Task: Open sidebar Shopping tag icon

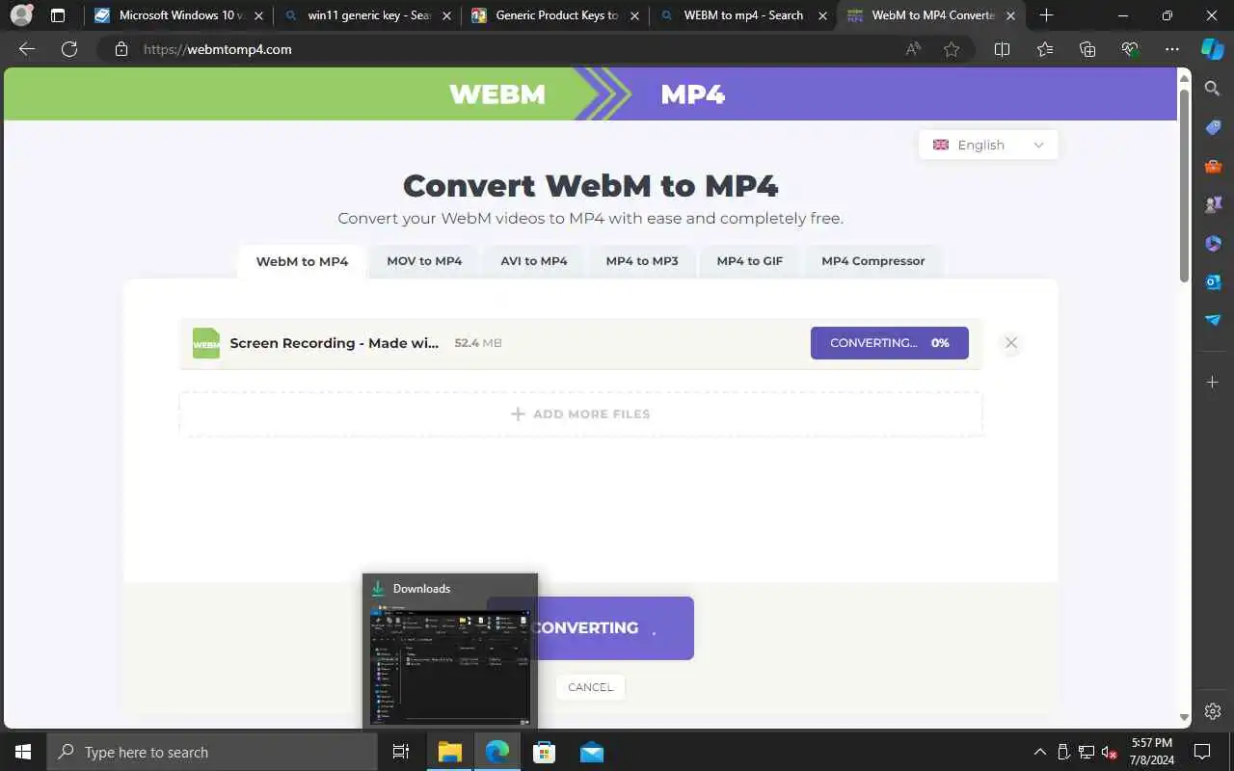Action: click(x=1213, y=127)
